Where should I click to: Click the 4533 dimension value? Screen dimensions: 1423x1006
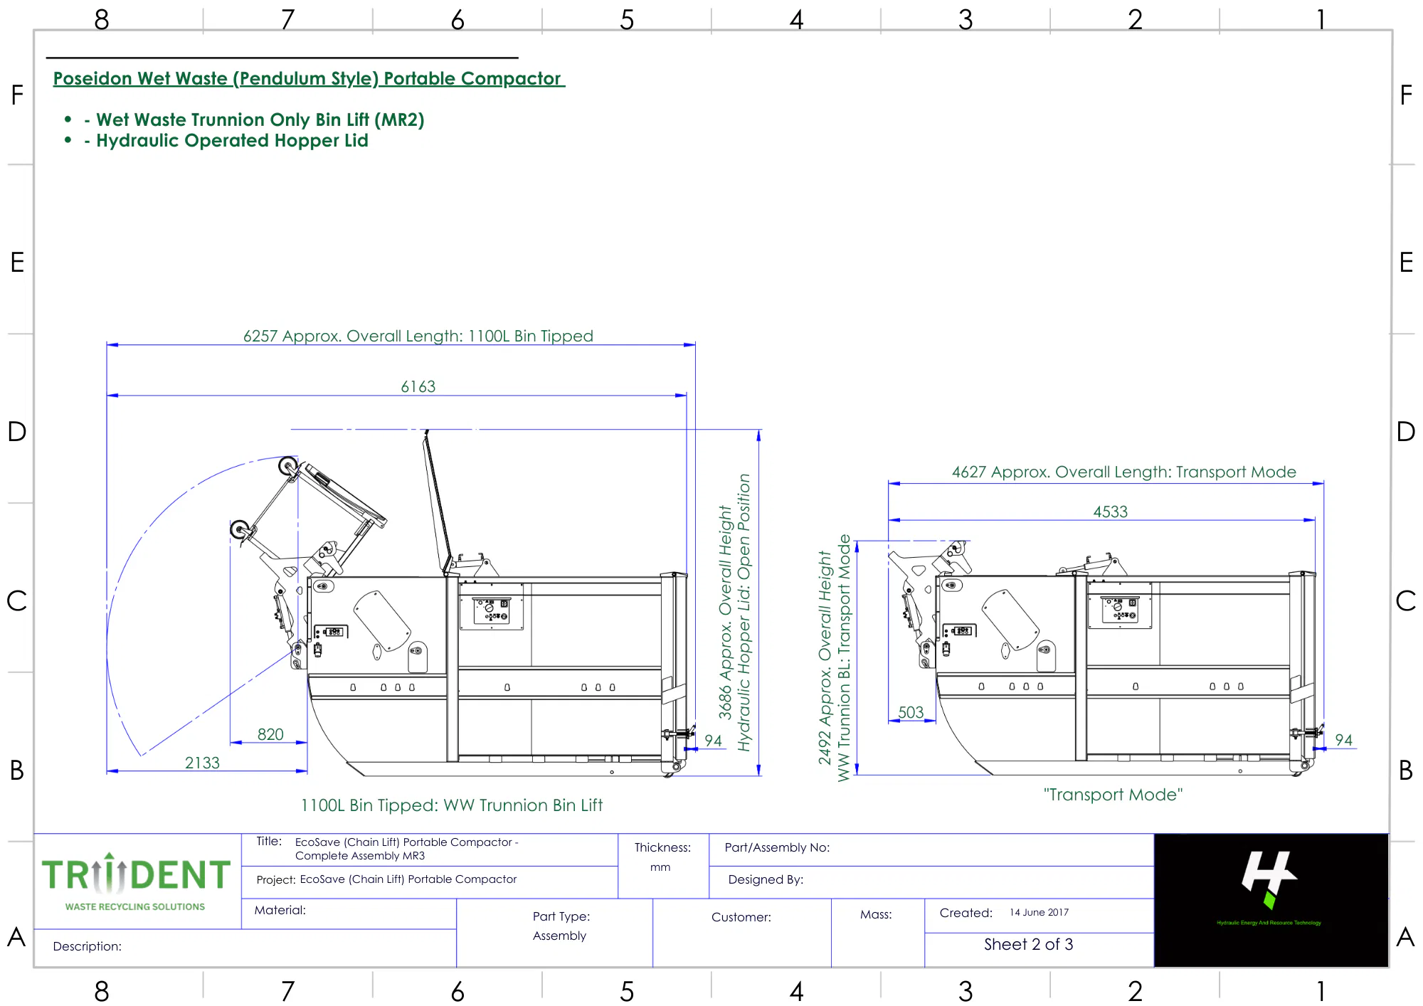1110,512
